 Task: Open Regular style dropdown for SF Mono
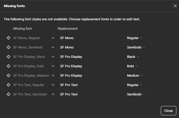(x=135, y=38)
